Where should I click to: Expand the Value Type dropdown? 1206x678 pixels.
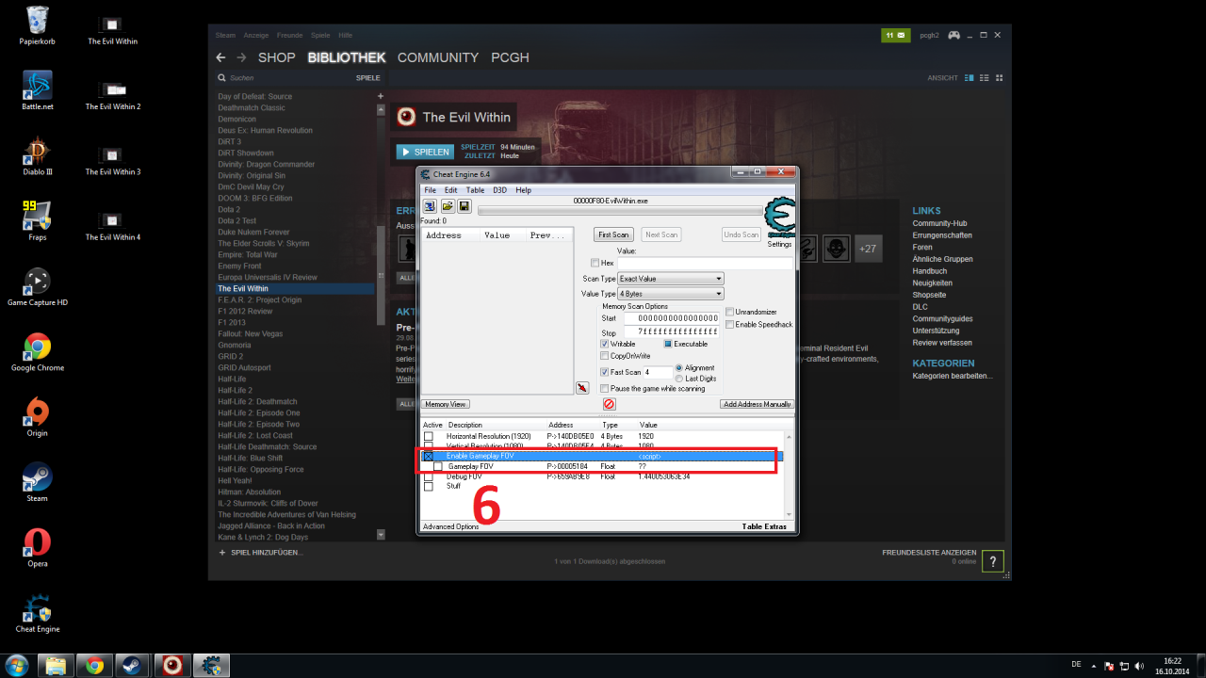(671, 294)
